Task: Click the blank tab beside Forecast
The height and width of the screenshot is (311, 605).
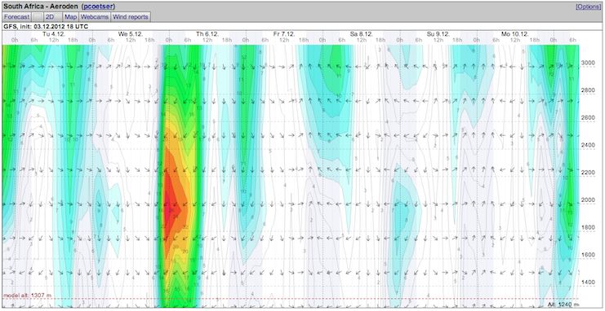Action: 38,17
